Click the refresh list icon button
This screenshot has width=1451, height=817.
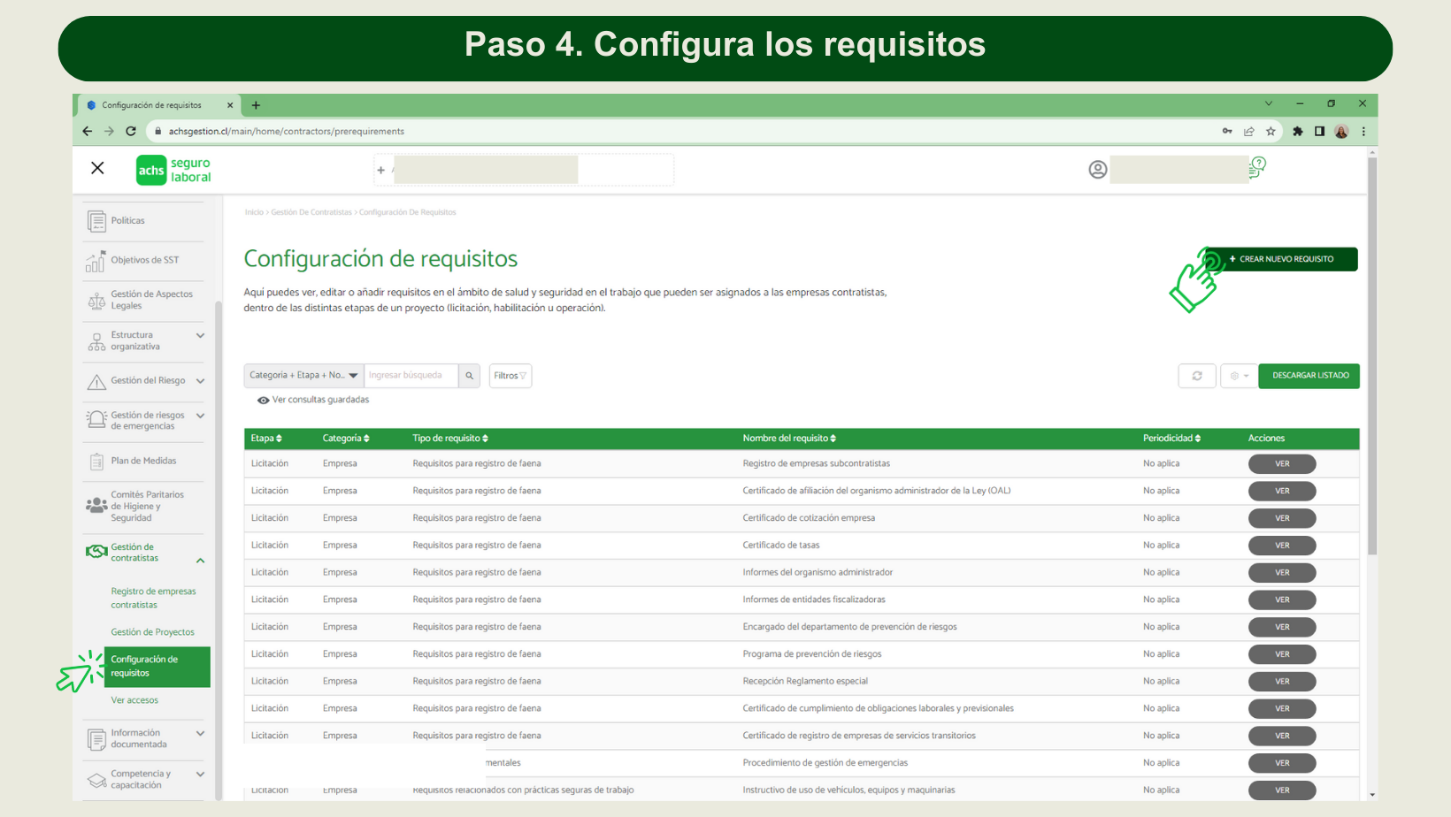pos(1196,376)
